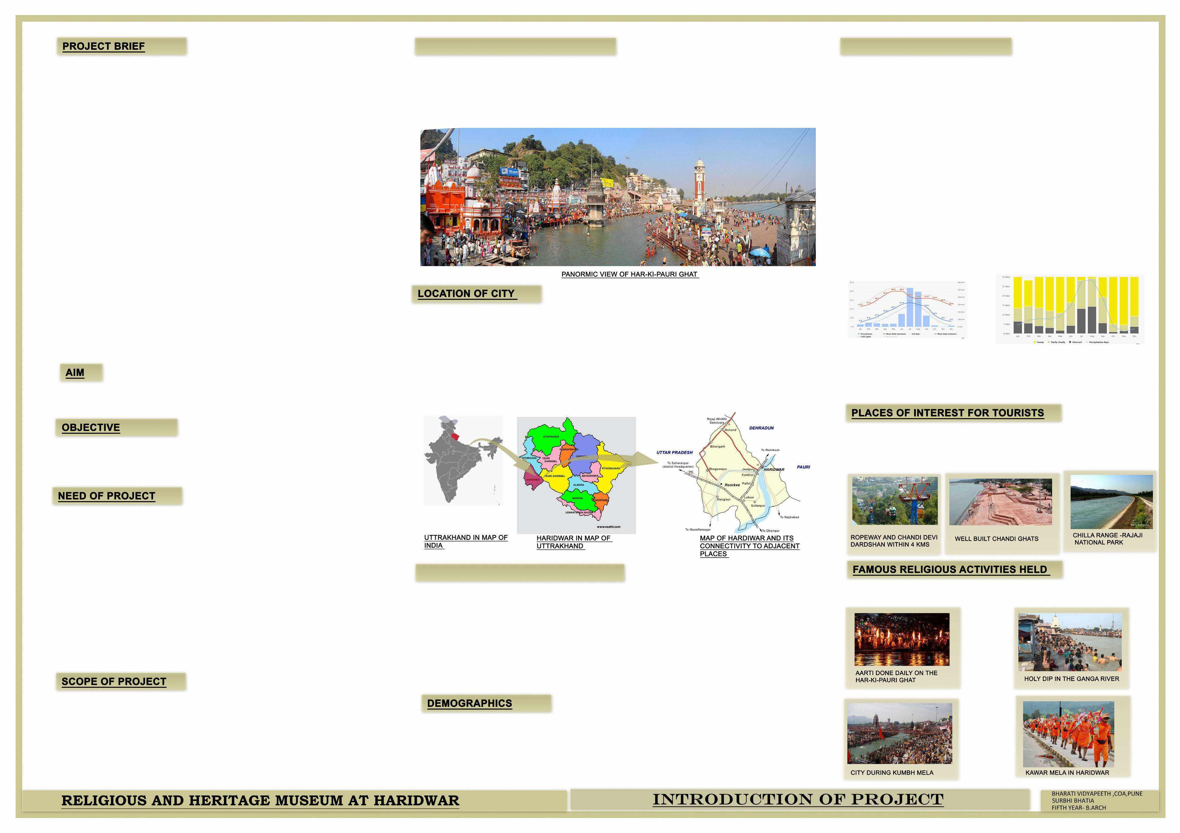
Task: Click the Chilla Range Rajaji park photo
Action: tap(1111, 502)
